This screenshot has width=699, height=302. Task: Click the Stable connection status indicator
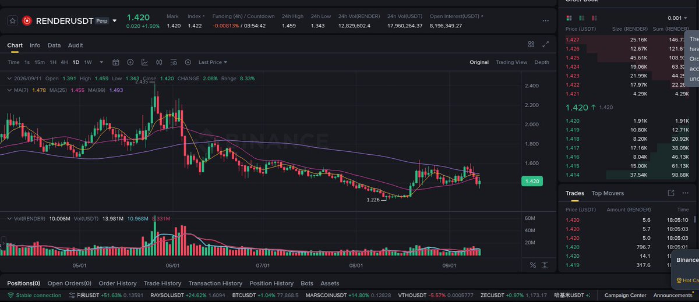pyautogui.click(x=34, y=296)
